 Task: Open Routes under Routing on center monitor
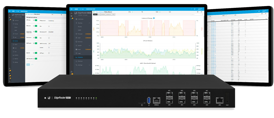point(80,27)
